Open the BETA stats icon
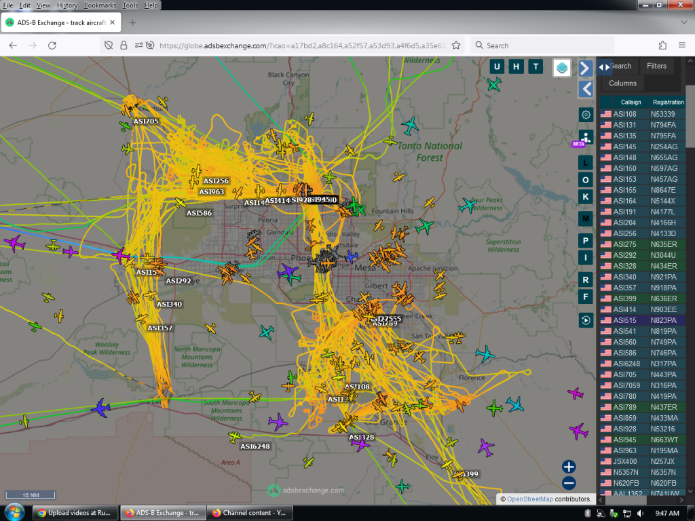Screen dimensions: 695x521 pyautogui.click(x=584, y=138)
